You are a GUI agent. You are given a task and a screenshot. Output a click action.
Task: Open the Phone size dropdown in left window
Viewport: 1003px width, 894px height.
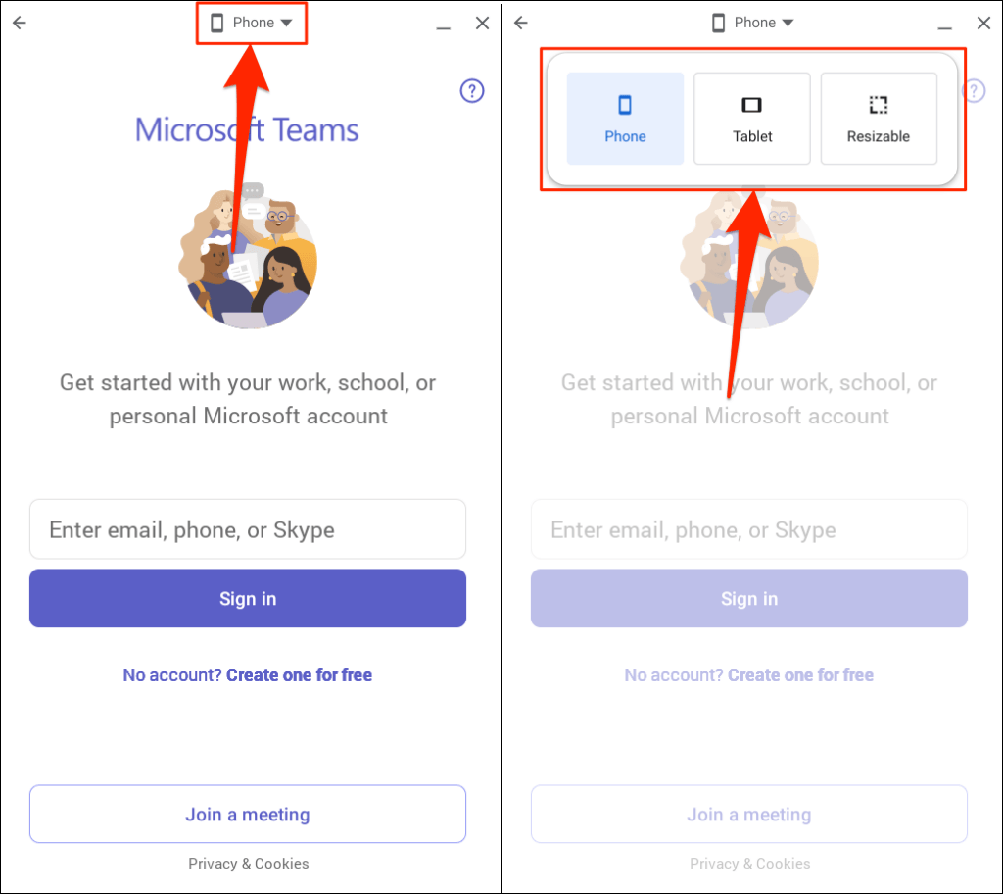pos(252,24)
